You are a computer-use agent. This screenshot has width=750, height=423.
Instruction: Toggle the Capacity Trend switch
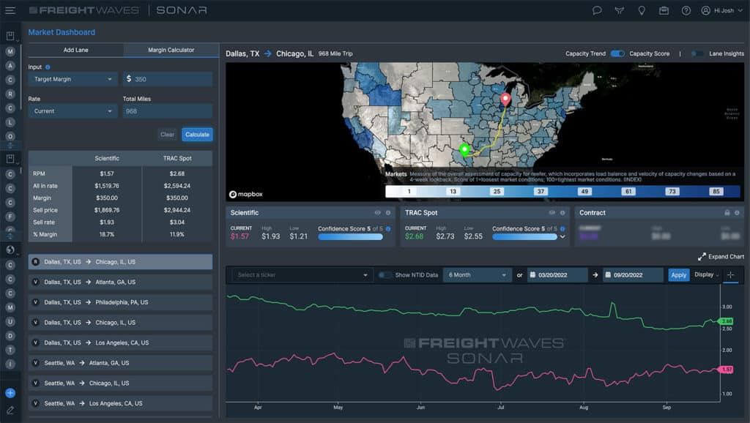(x=617, y=53)
